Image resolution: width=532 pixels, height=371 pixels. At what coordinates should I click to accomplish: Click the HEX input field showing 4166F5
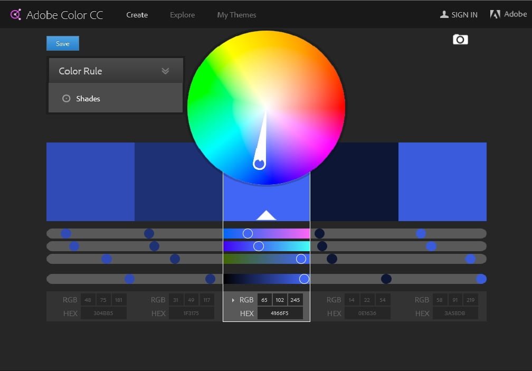coord(280,313)
